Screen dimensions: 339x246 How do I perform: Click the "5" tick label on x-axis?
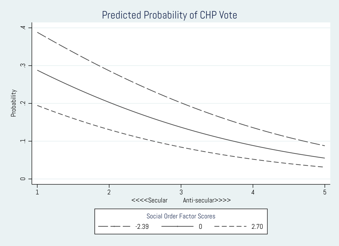click(x=325, y=192)
